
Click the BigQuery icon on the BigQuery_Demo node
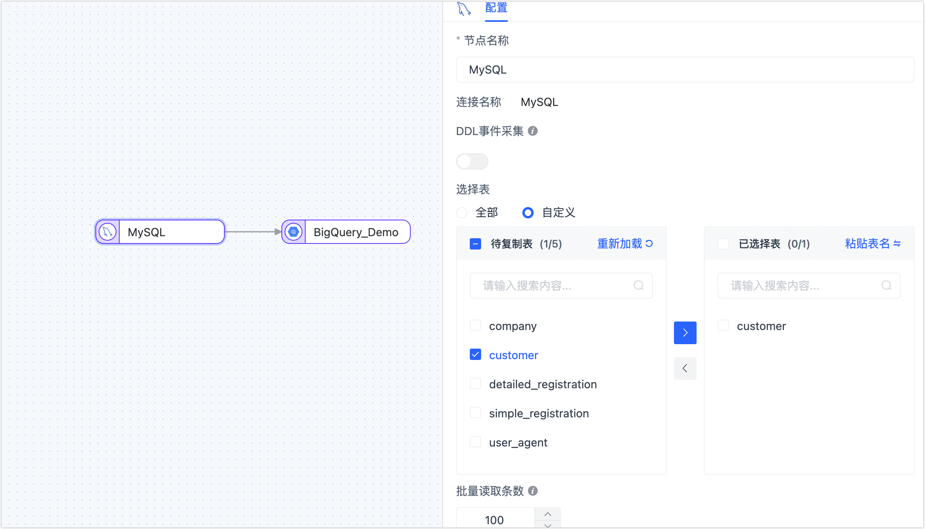pyautogui.click(x=294, y=232)
